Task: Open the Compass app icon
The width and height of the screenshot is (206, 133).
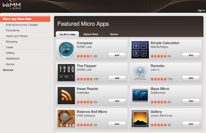Action: (x=66, y=50)
